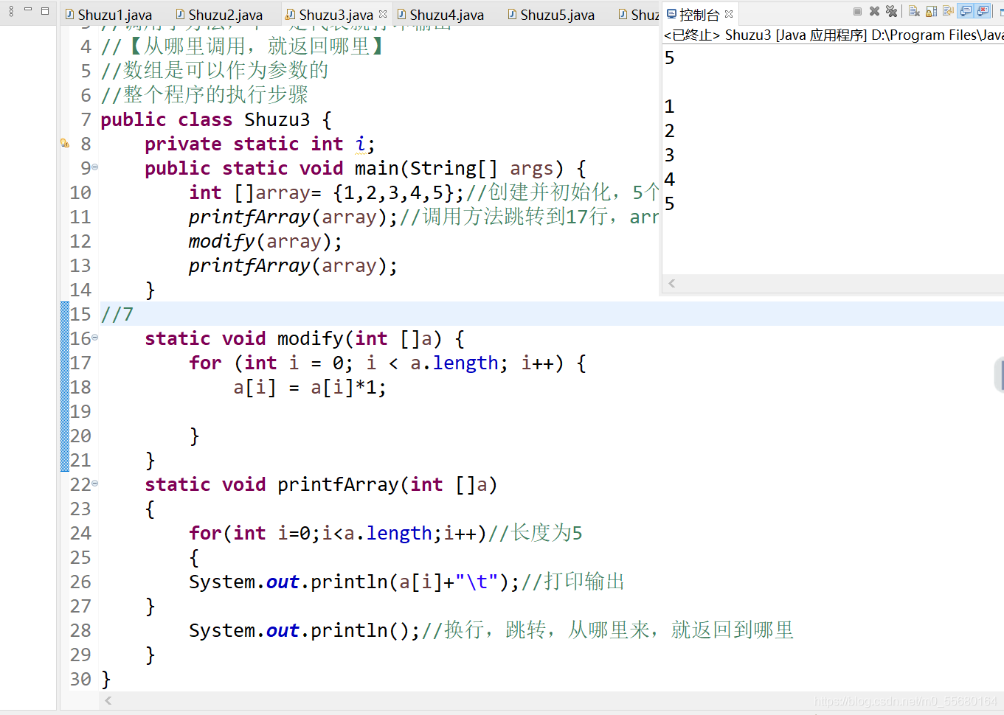1004x715 pixels.
Task: Toggle console Word Wrap
Action: click(x=949, y=12)
